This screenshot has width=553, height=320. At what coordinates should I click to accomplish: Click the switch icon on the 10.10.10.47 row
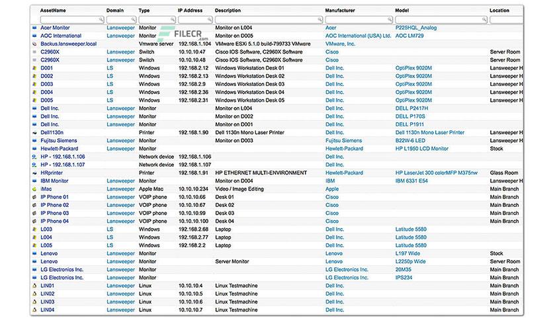pos(34,52)
